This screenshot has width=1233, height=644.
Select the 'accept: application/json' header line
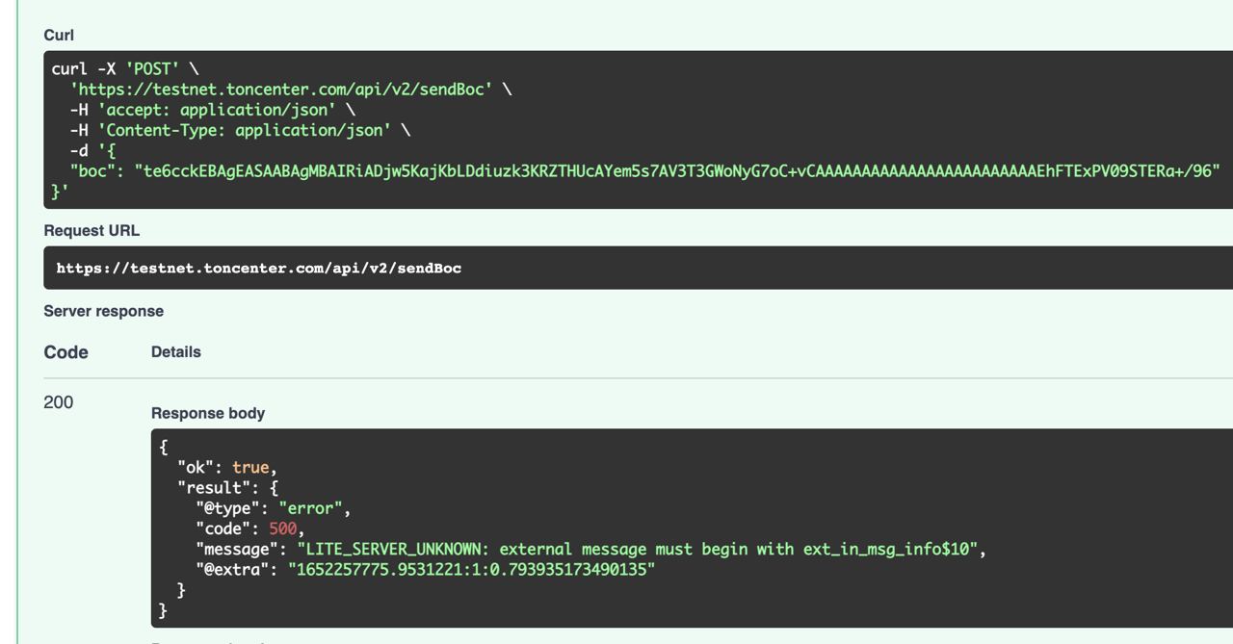(212, 110)
